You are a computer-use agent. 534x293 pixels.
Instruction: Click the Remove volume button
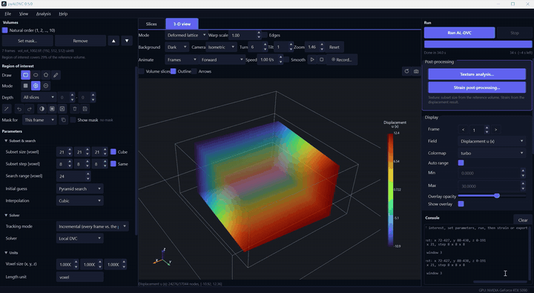pyautogui.click(x=80, y=41)
